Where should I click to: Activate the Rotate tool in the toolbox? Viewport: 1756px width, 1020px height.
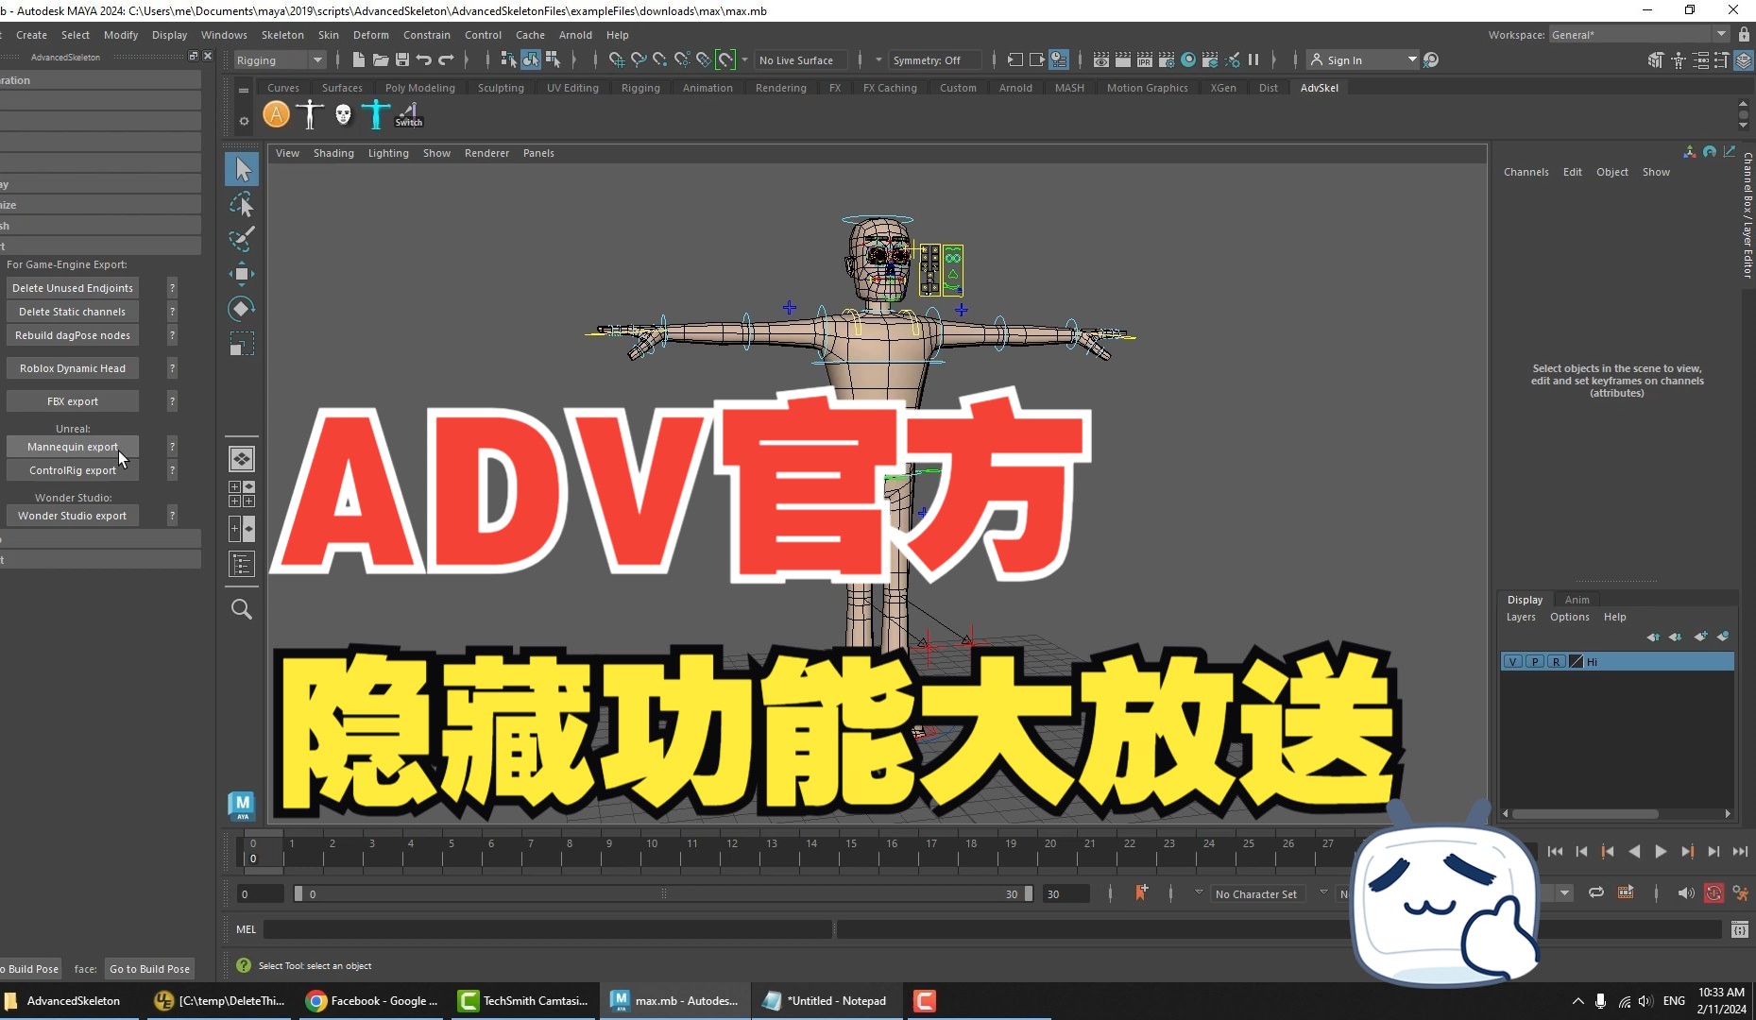[x=241, y=308]
